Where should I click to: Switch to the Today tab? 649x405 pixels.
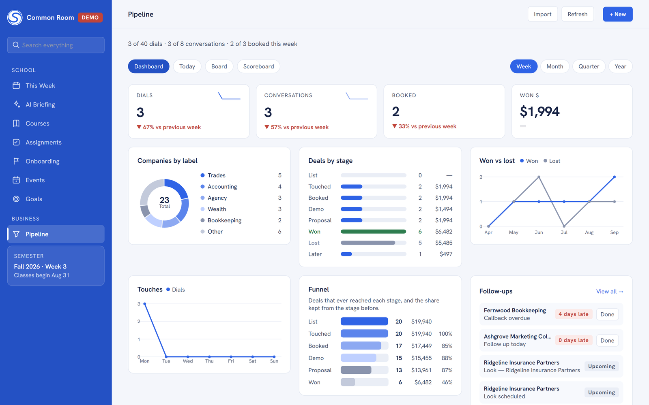(x=187, y=66)
